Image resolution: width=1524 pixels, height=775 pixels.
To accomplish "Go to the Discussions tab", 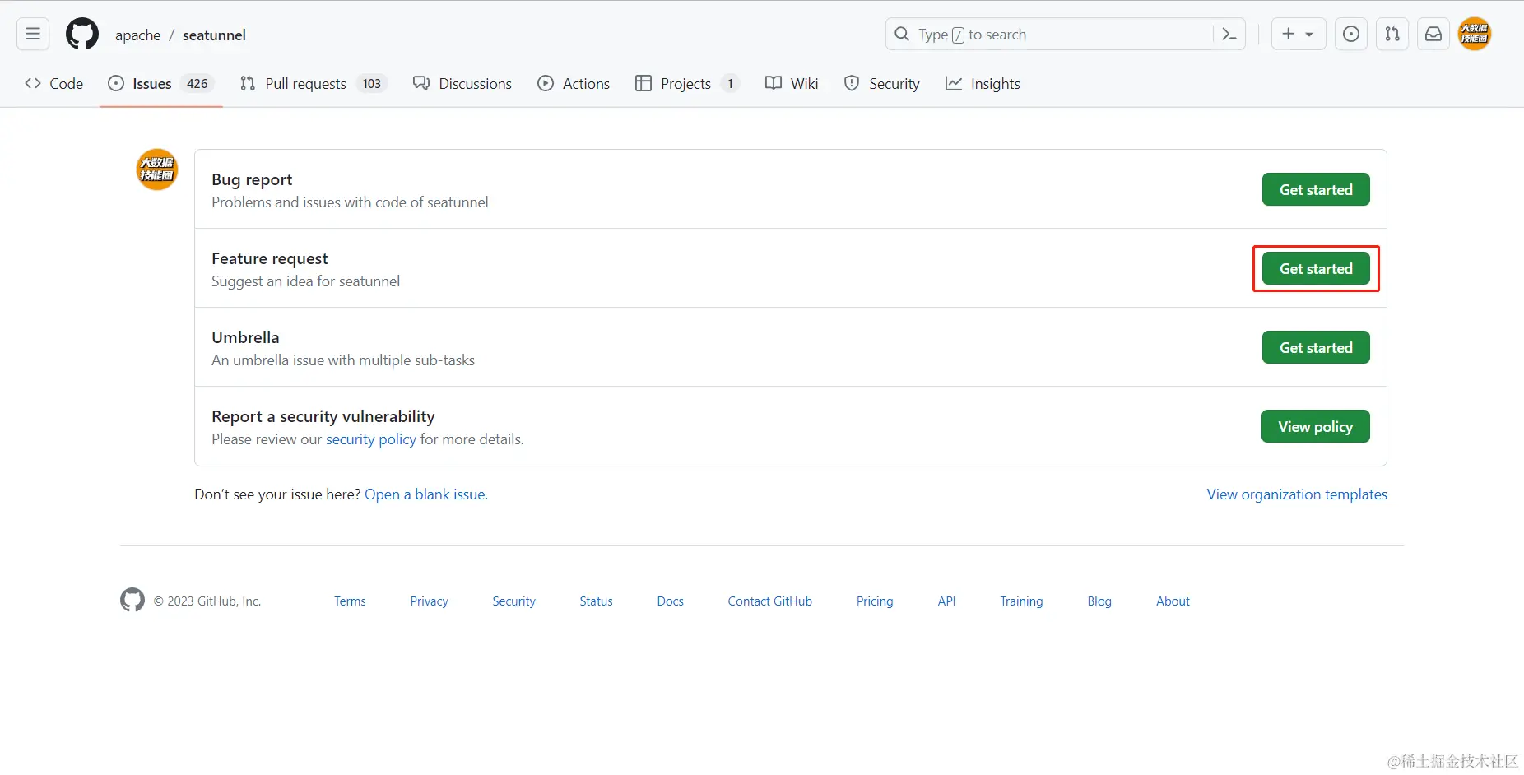I will [462, 83].
